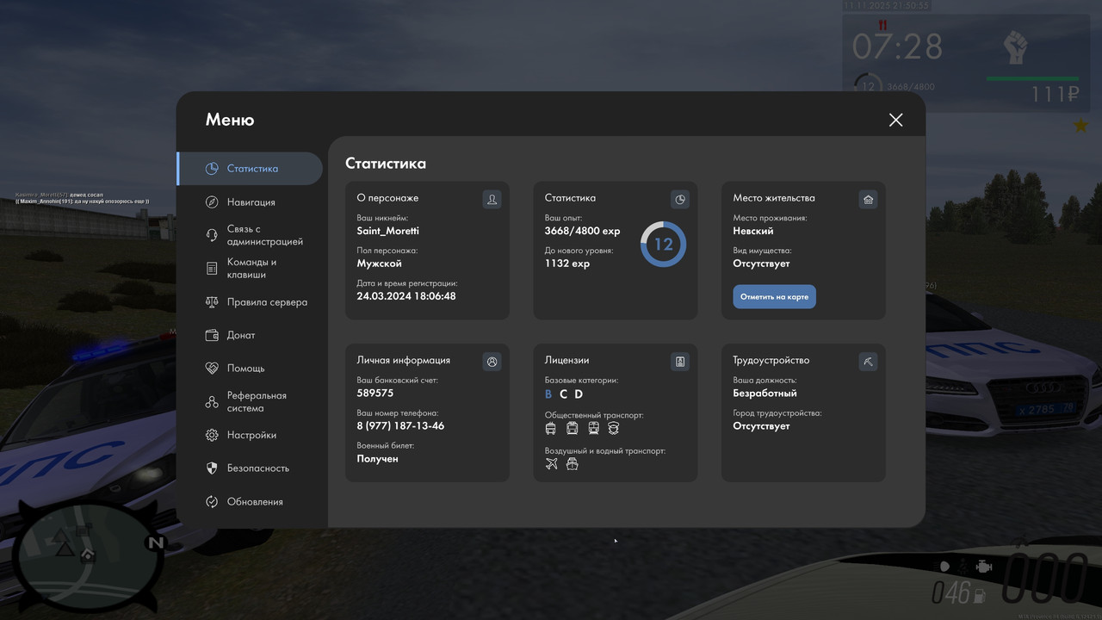Click the license category B
This screenshot has width=1102, height=620.
(548, 394)
